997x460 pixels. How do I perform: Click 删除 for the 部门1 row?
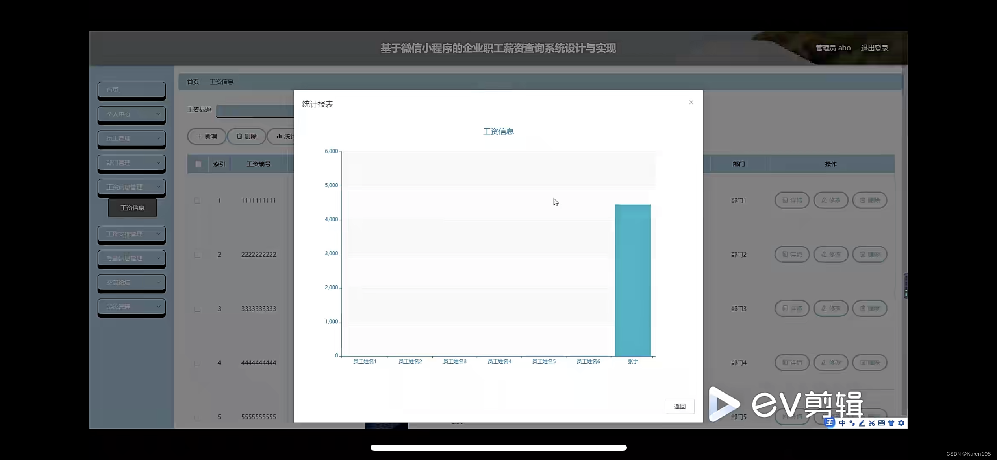869,200
